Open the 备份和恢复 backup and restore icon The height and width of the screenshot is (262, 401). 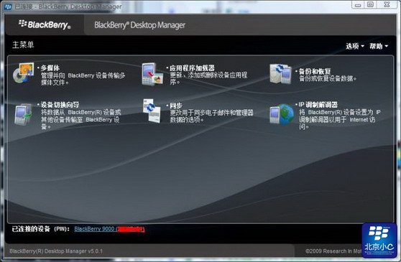pos(280,74)
